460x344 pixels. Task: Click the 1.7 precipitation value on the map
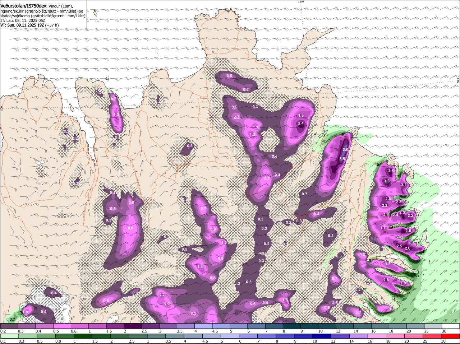point(383,228)
